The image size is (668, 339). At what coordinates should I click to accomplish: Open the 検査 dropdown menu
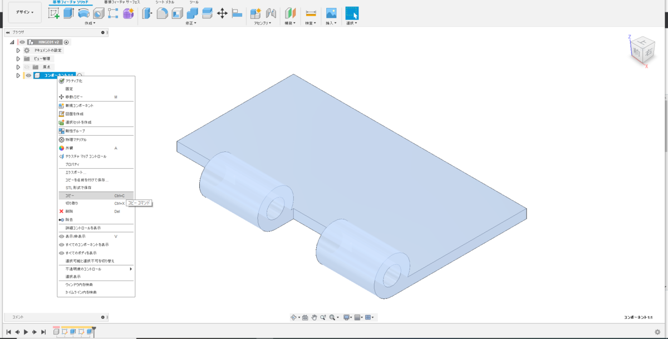point(311,23)
